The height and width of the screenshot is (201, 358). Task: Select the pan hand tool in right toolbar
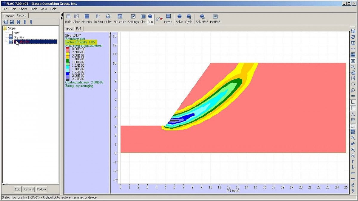coord(353,72)
